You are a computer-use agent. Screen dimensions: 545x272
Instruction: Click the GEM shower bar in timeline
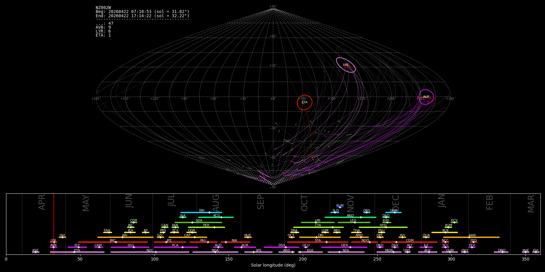[393, 212]
